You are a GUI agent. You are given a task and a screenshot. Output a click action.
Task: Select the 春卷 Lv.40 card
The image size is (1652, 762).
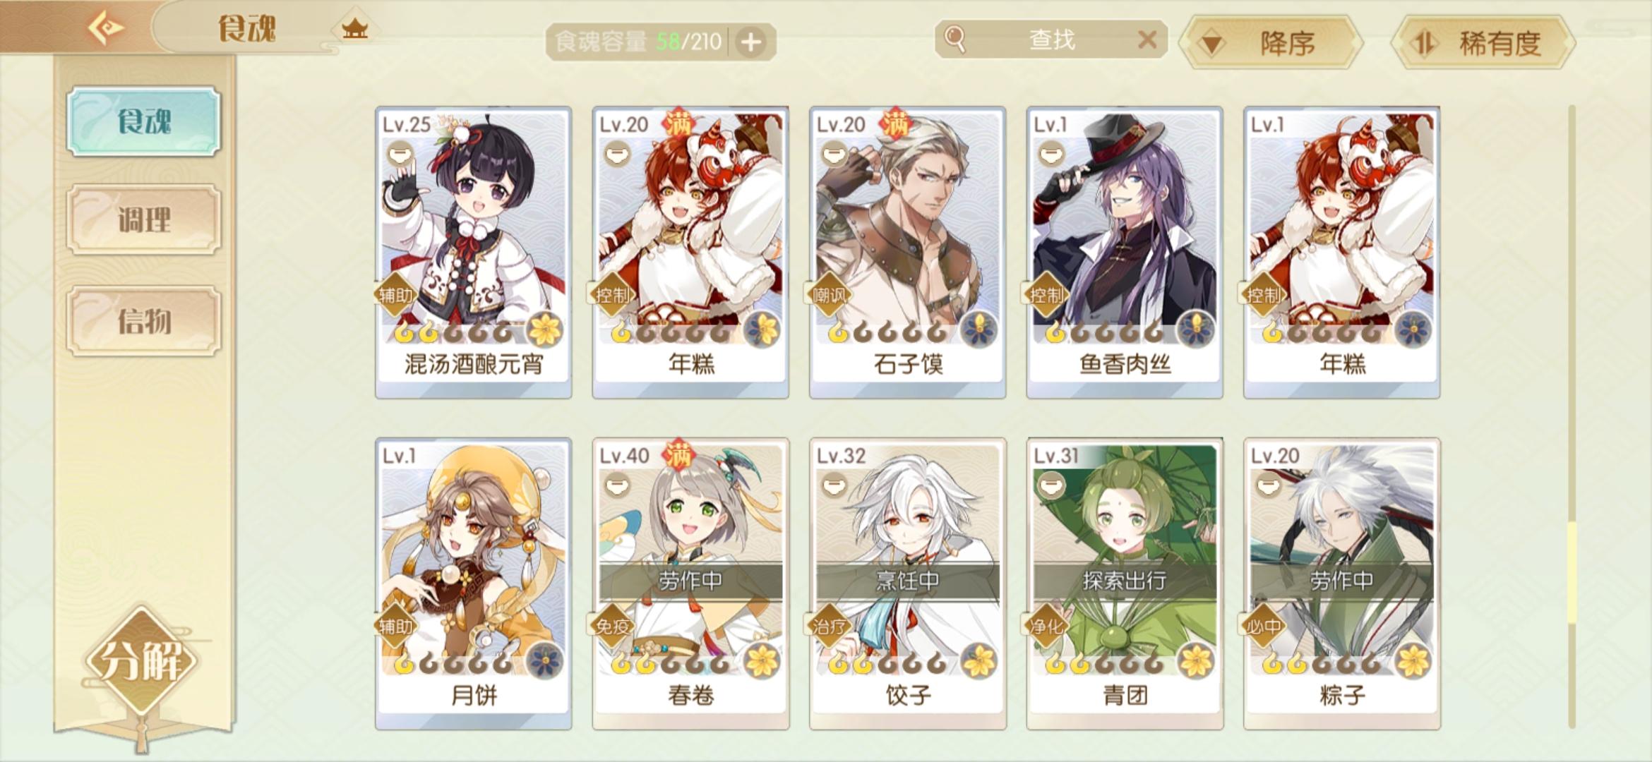(x=690, y=583)
